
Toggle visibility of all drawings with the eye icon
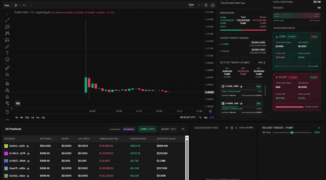point(7,103)
